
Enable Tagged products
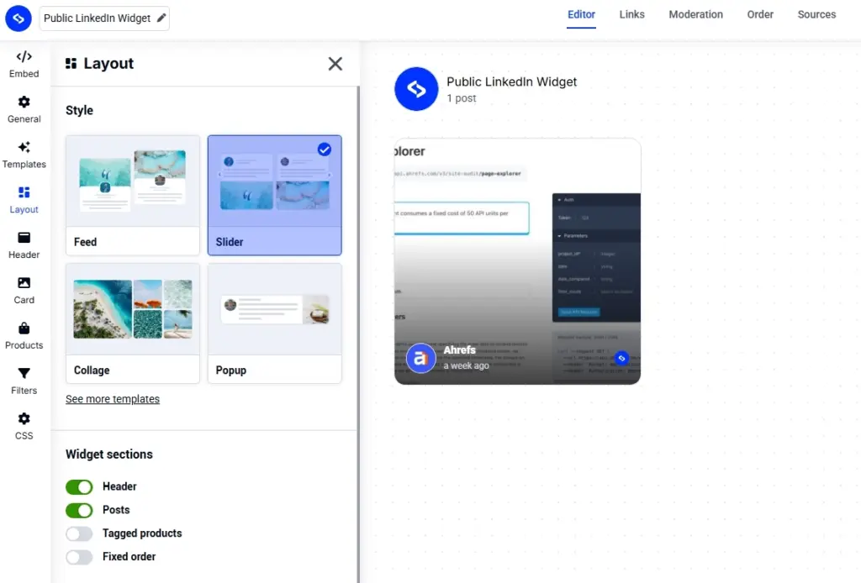pyautogui.click(x=79, y=533)
